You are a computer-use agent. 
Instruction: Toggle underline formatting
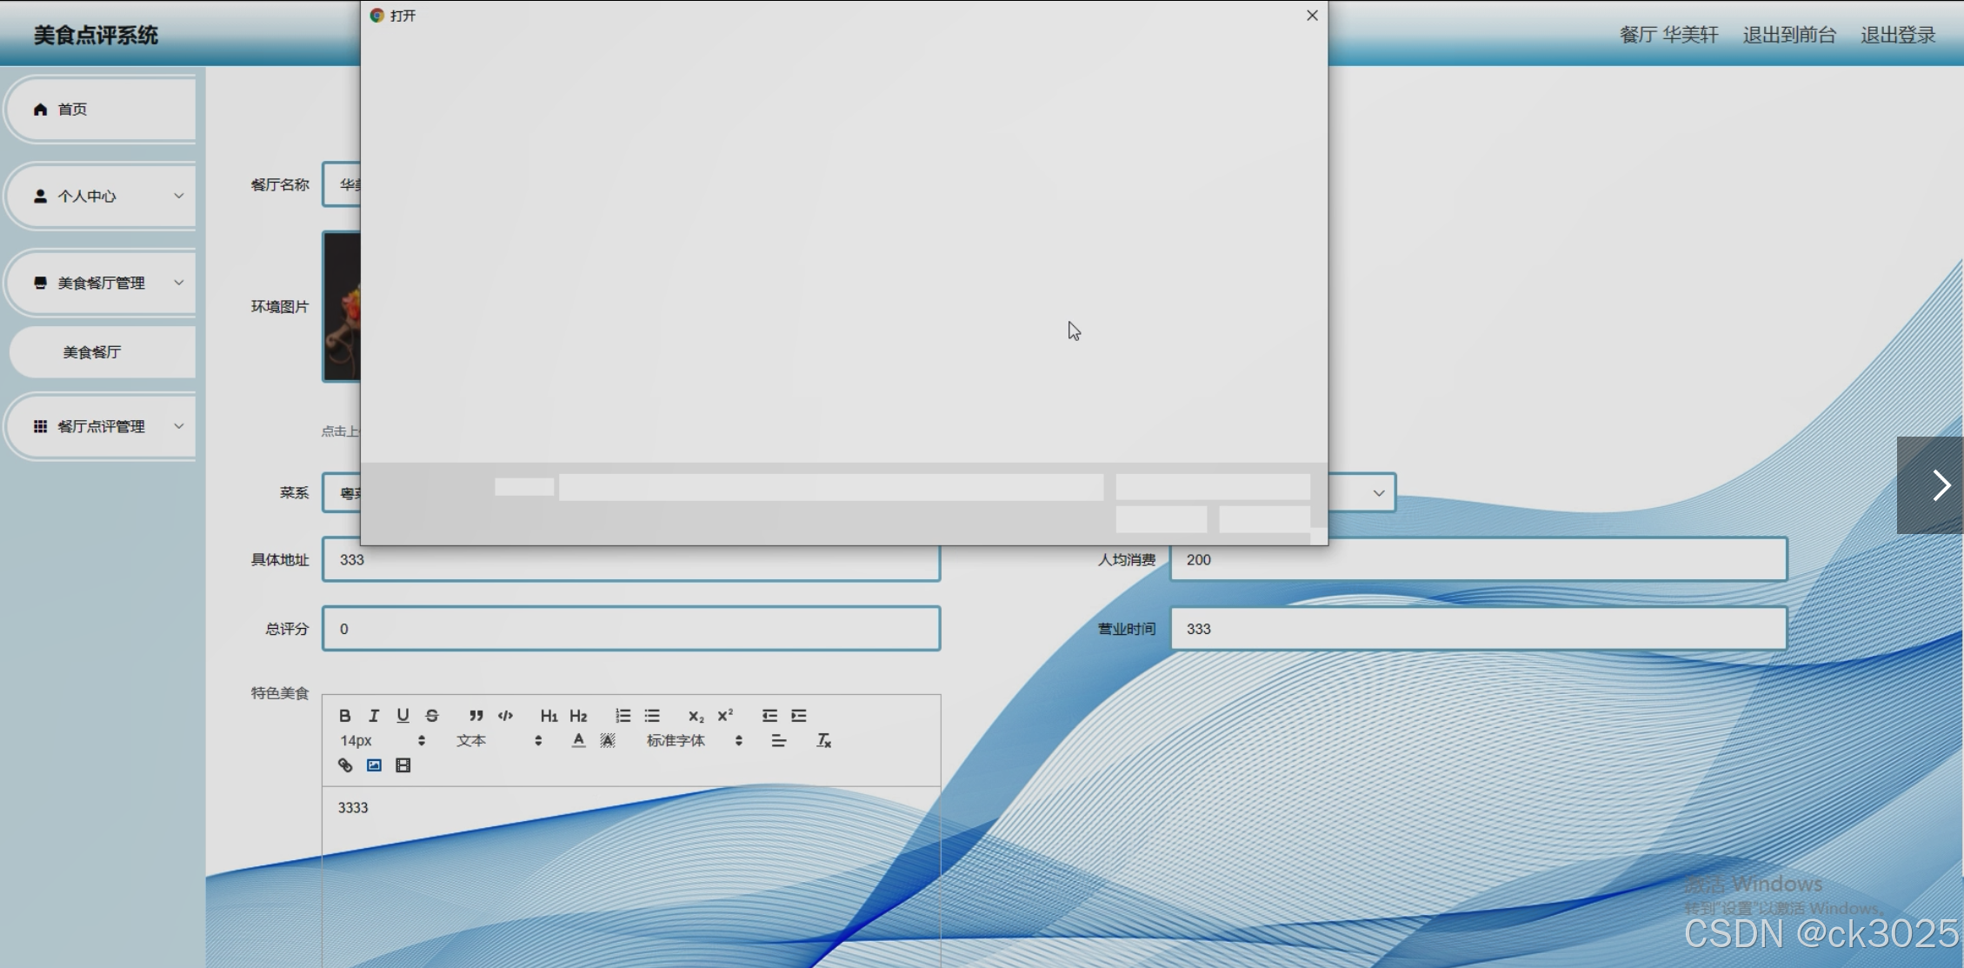(x=403, y=716)
